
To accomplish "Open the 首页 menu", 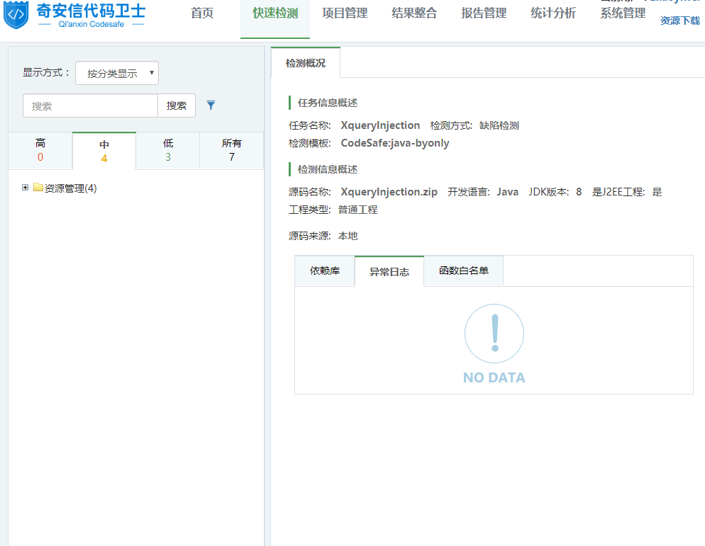I will point(202,13).
